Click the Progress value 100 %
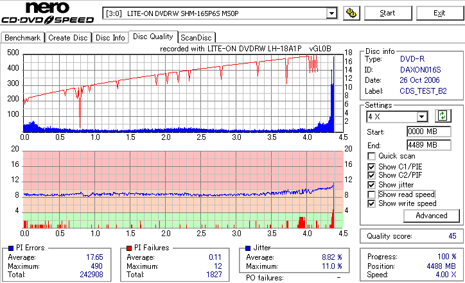Viewport: 465px width, 283px height. (446, 257)
